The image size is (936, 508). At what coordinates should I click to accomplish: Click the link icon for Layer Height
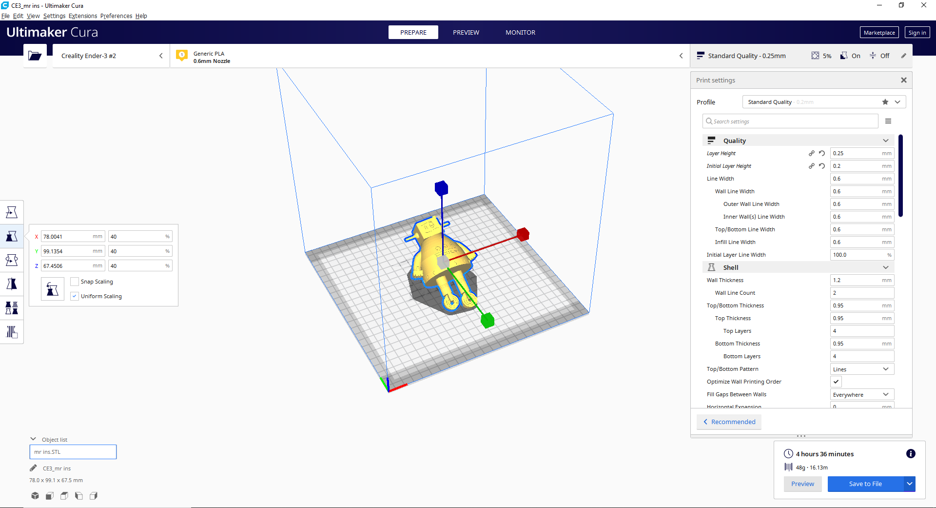[x=812, y=153]
